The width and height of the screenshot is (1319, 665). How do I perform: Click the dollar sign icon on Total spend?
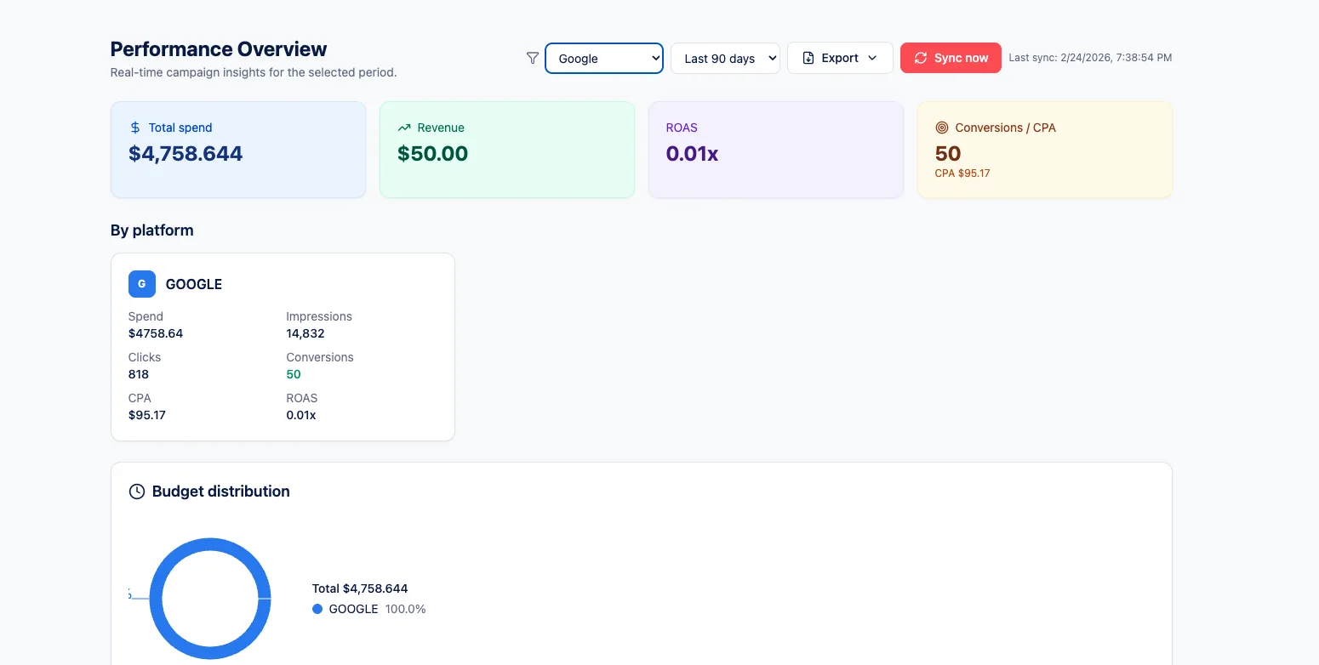135,128
